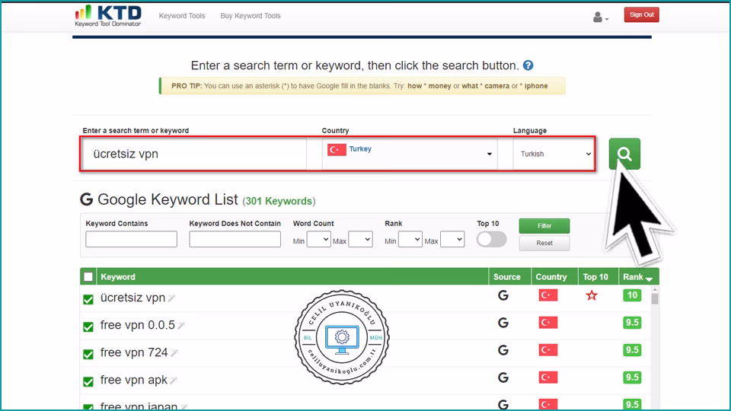
Task: Sort by the Rank column header
Action: [638, 277]
